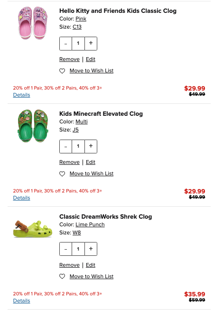Change size J5 on Minecraft clog
Viewport: 223px width, 313px height.
click(x=75, y=130)
